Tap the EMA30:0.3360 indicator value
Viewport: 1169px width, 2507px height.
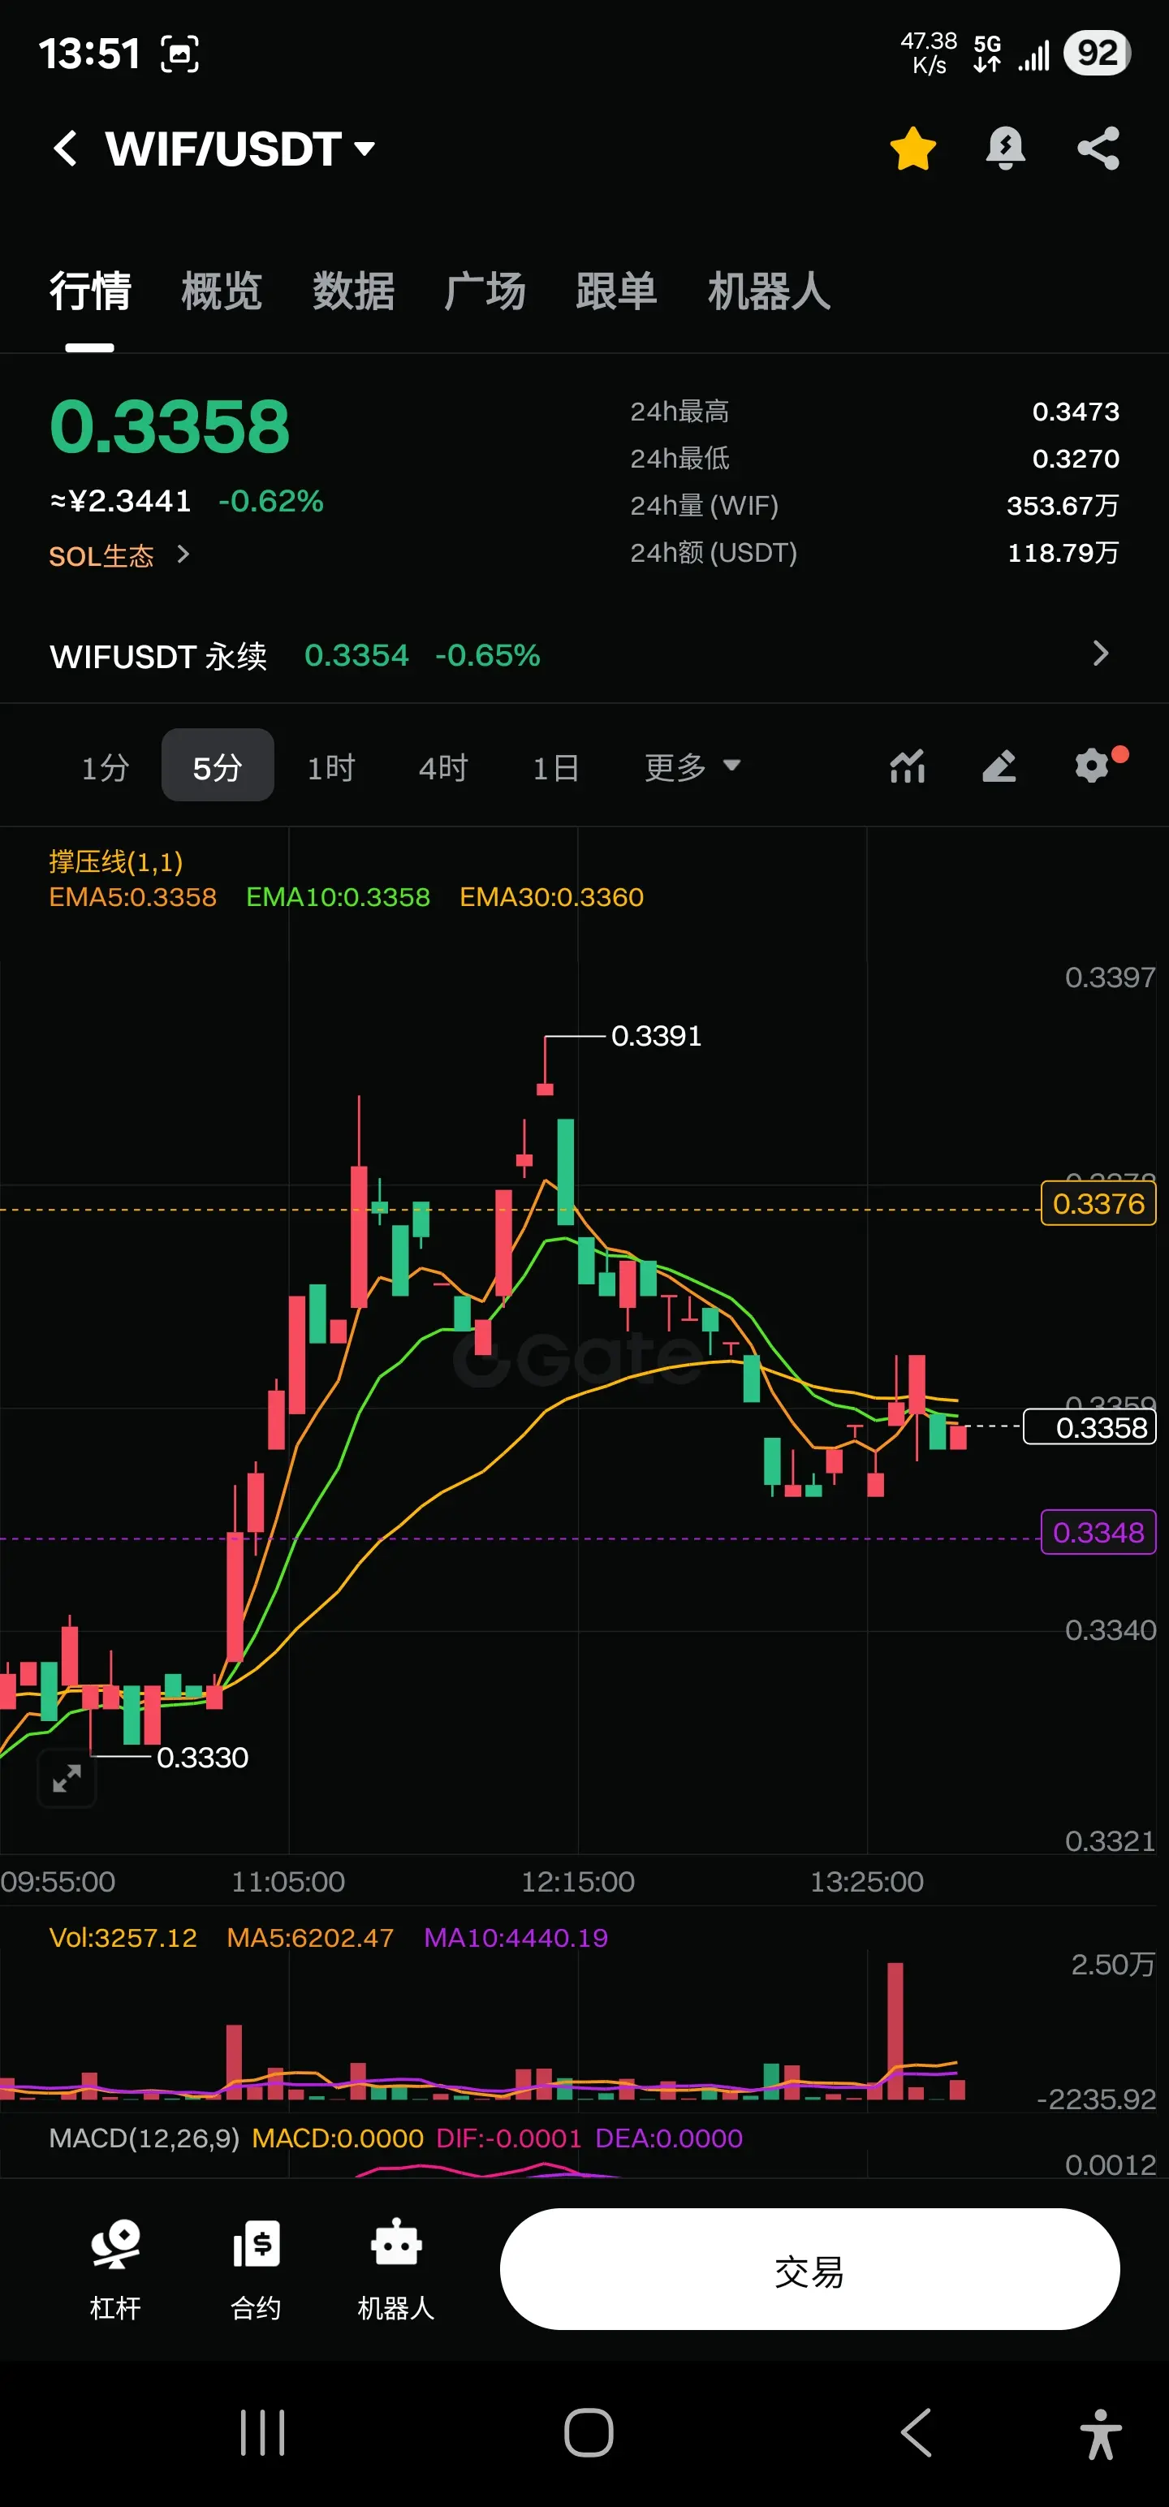(552, 897)
